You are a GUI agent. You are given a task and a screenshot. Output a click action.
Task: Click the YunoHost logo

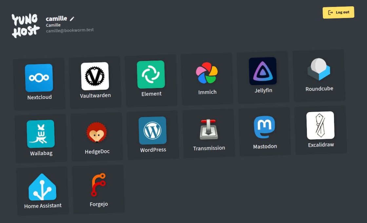(26, 26)
